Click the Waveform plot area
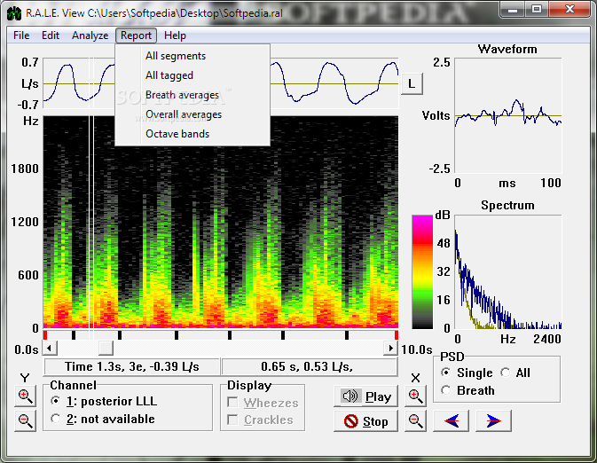Image resolution: width=597 pixels, height=463 pixels. click(508, 115)
